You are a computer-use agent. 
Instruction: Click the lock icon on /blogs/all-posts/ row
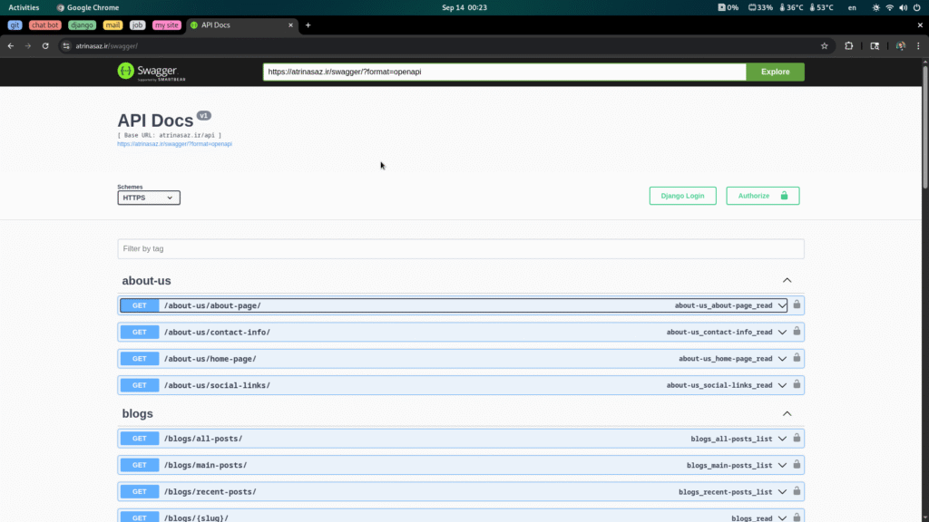797,438
